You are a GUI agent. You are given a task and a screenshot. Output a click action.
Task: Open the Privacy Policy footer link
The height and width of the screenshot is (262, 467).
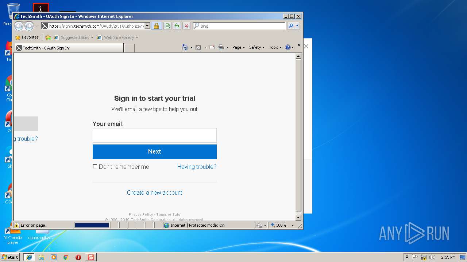tap(141, 215)
